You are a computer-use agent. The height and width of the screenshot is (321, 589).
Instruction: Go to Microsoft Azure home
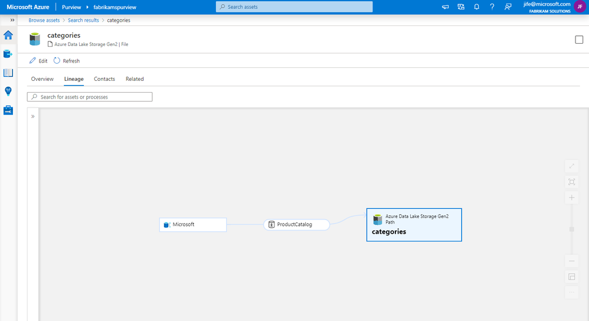click(28, 7)
